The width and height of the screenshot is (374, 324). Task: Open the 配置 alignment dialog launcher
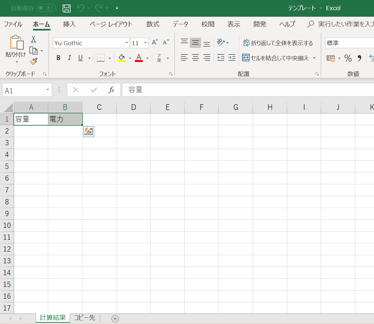point(317,74)
